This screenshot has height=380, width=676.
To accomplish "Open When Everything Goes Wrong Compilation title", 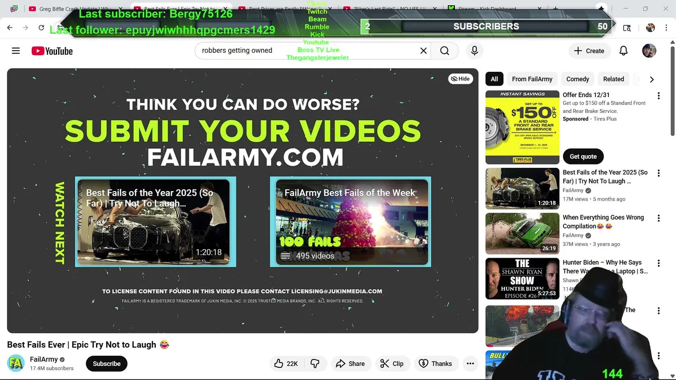I will pos(603,222).
